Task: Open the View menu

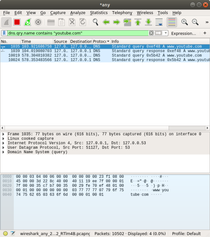Action: [x=31, y=13]
